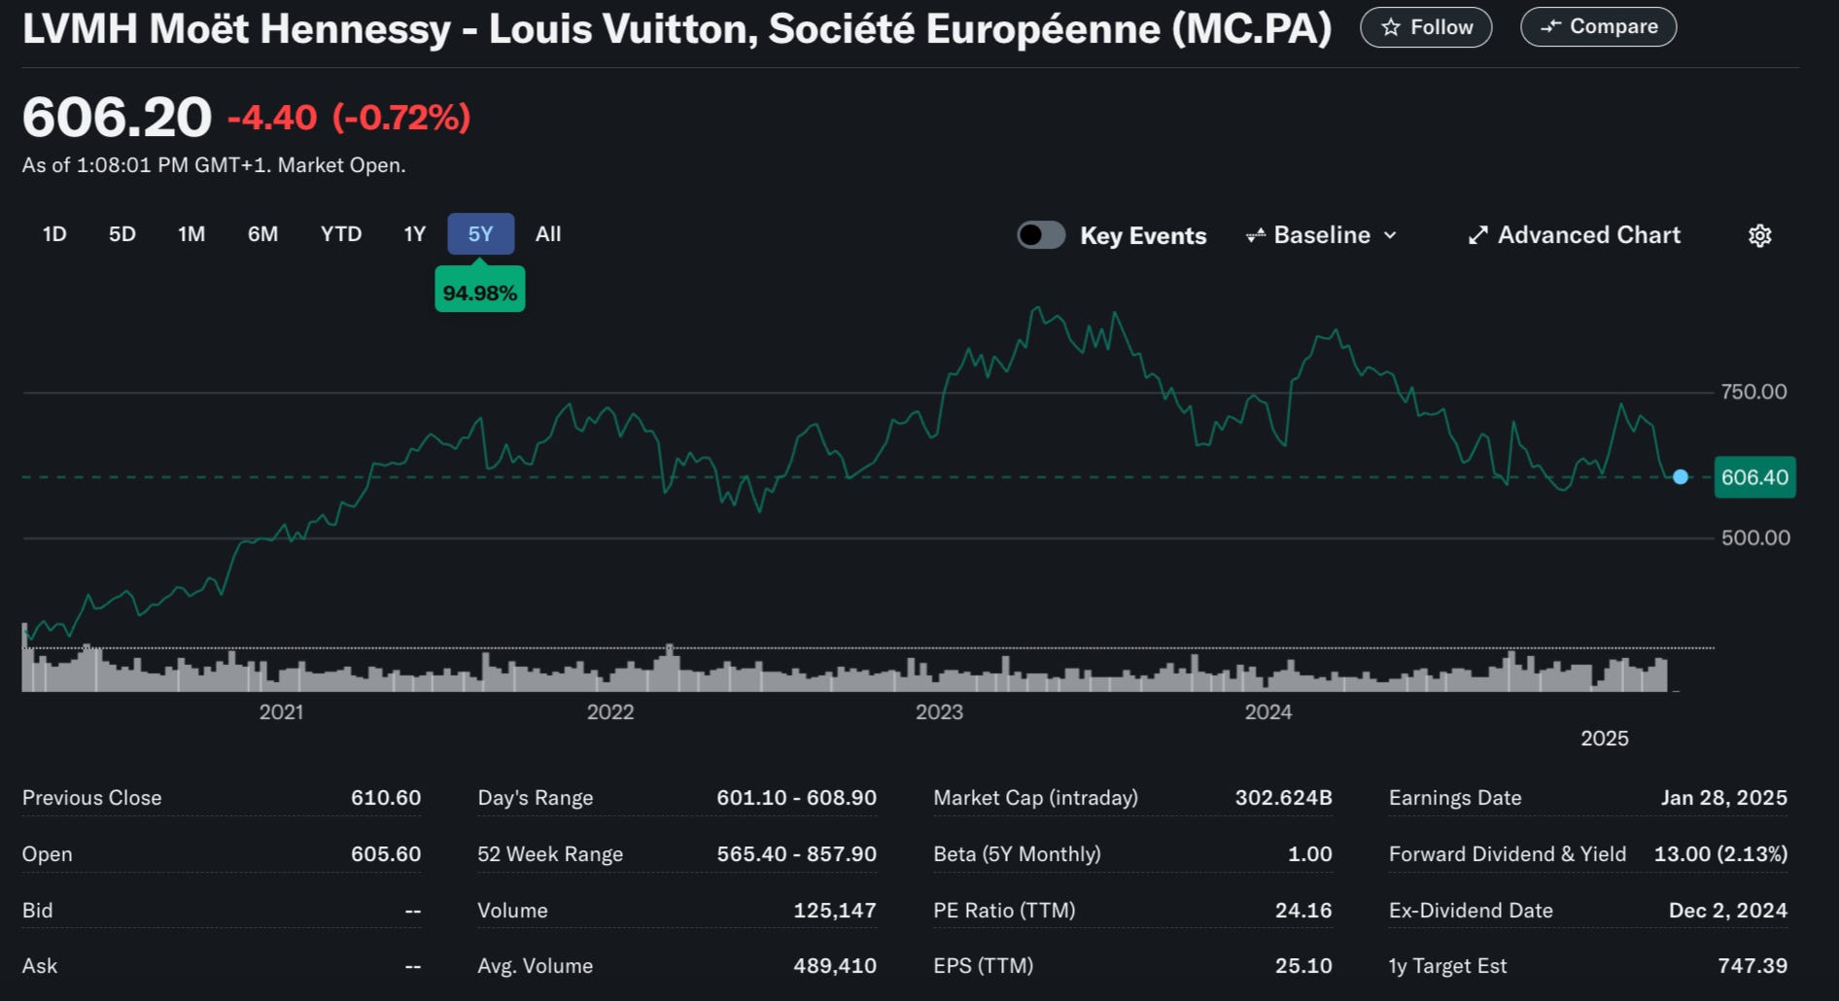This screenshot has height=1001, width=1839.
Task: Click the blue current price dot
Action: pyautogui.click(x=1681, y=477)
